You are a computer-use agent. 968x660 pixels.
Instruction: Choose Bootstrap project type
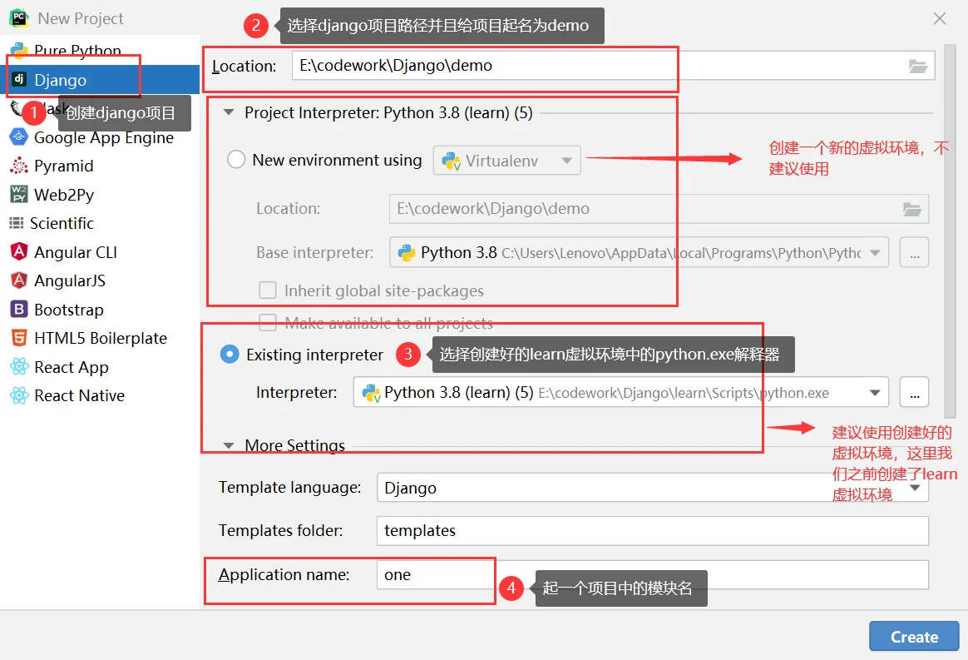tap(68, 310)
